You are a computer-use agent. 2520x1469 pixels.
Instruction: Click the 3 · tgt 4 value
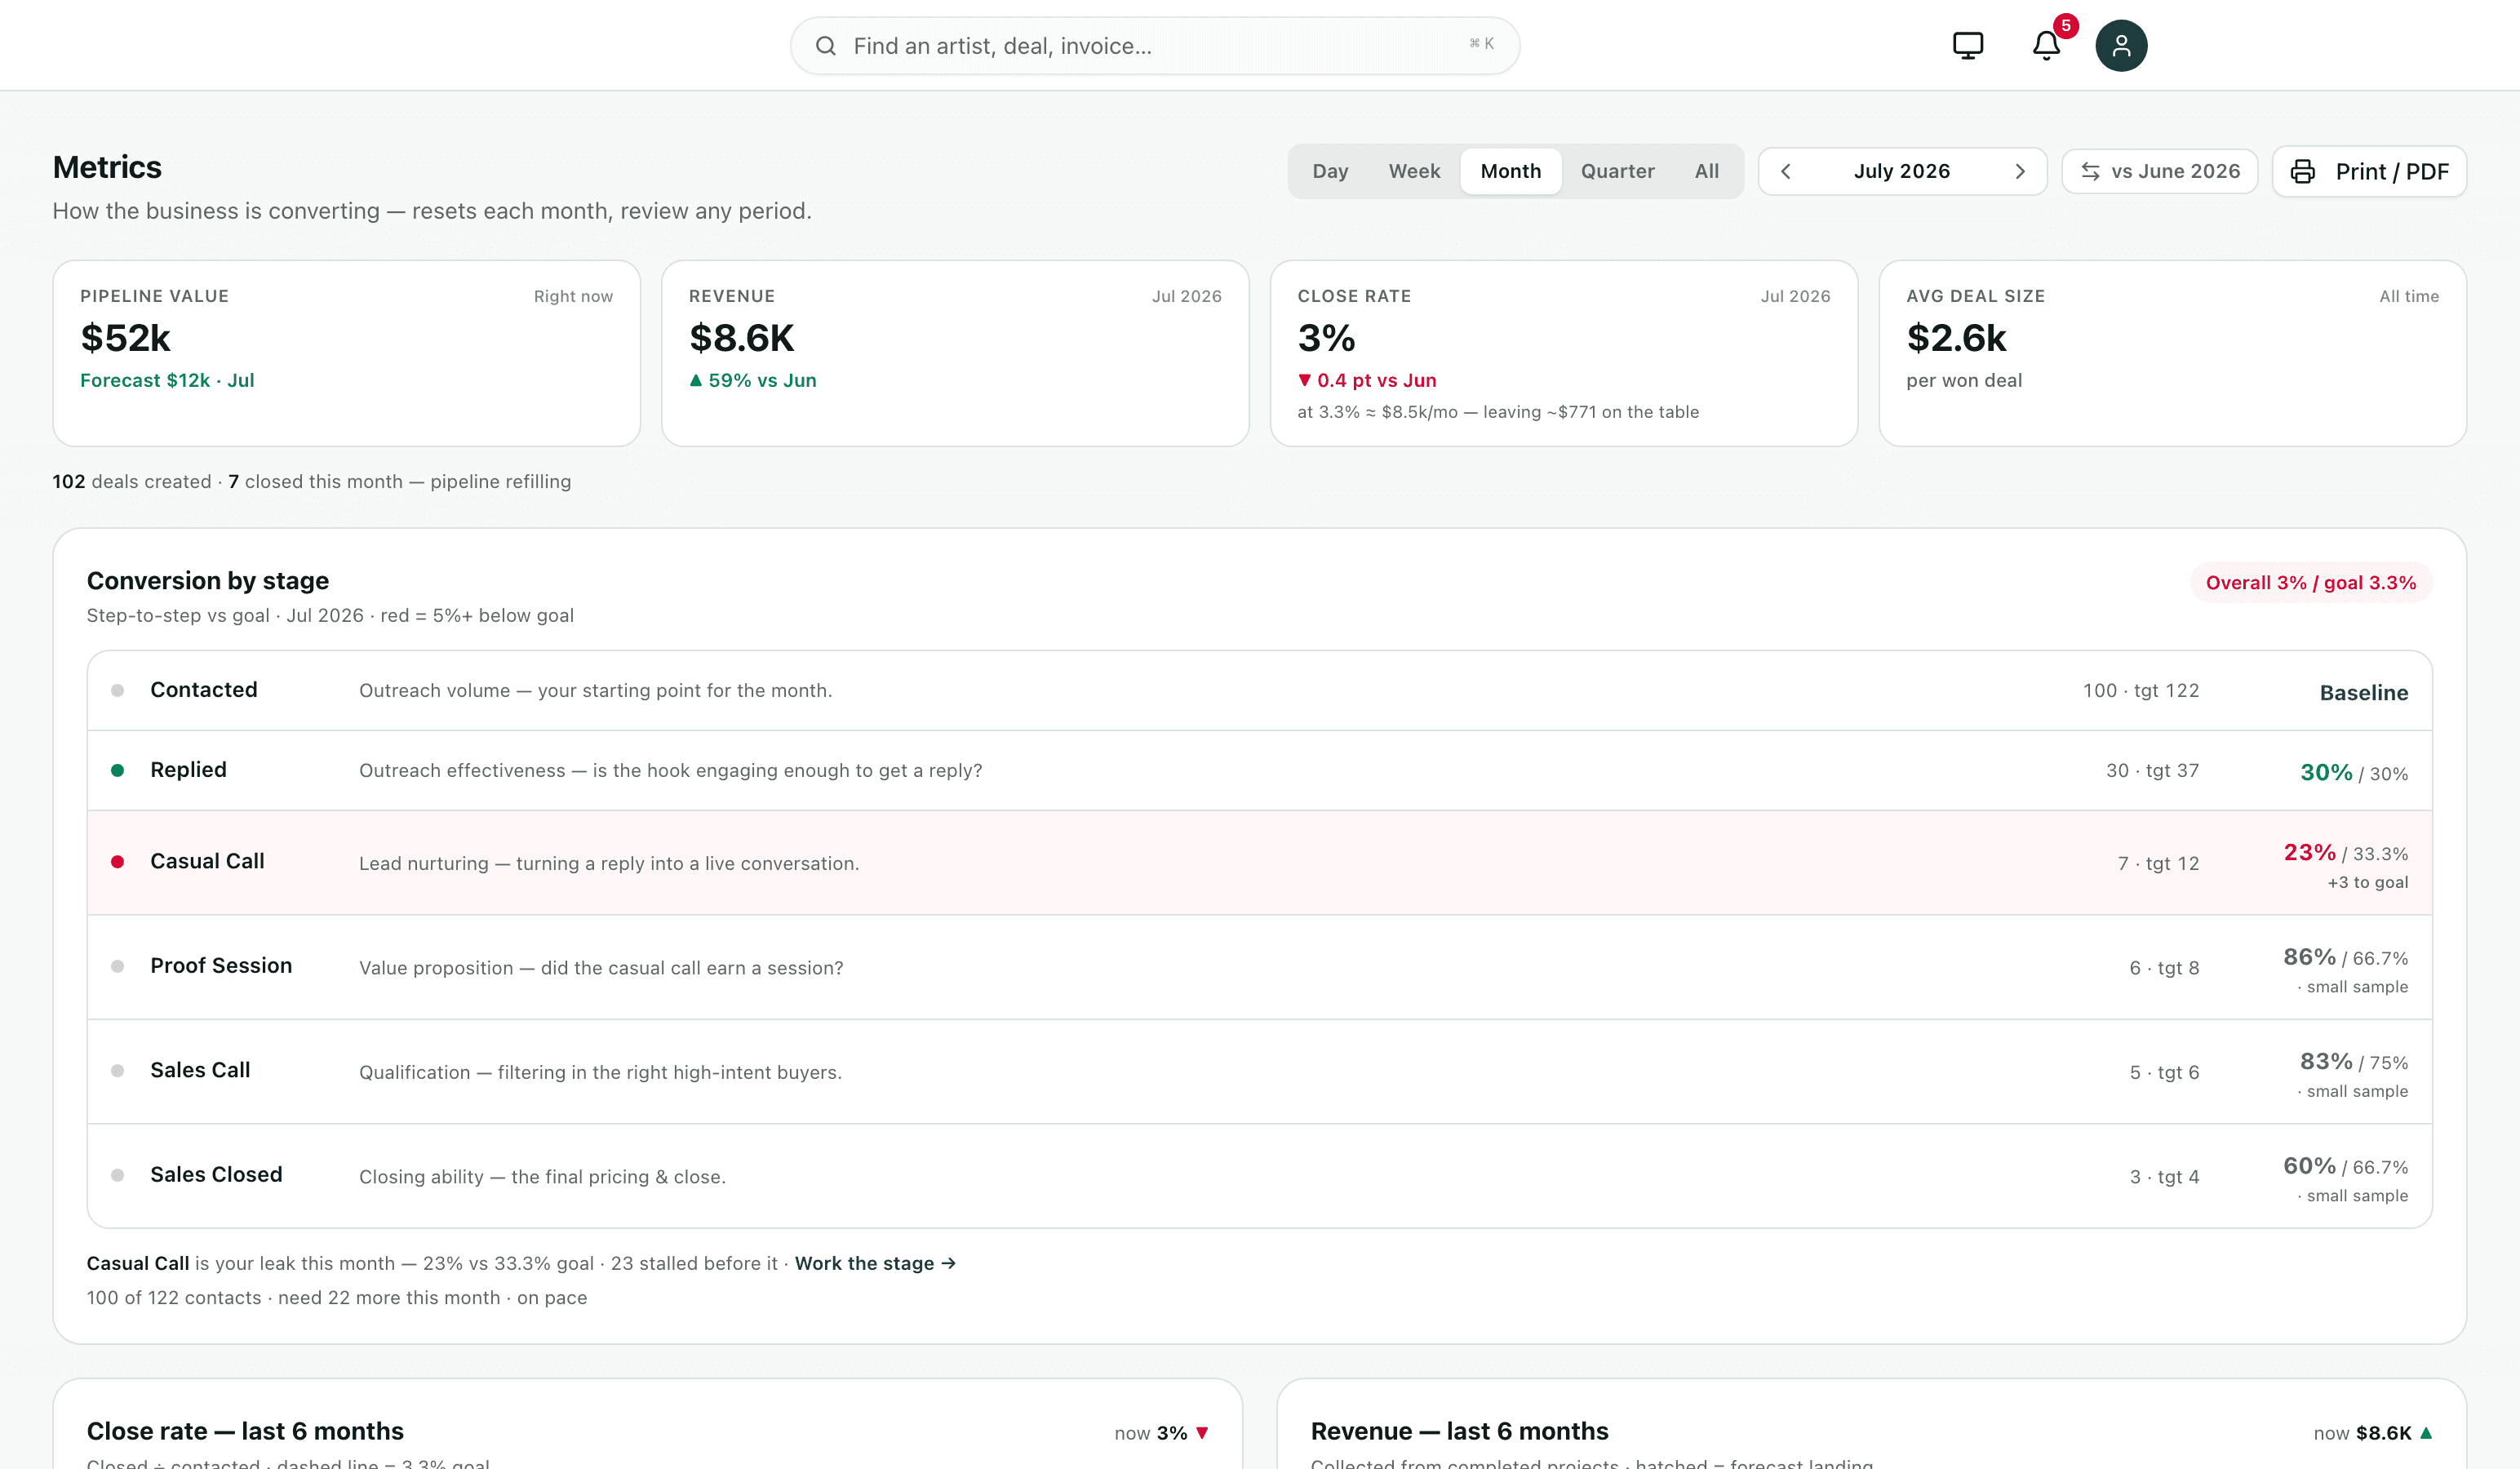point(2164,1177)
